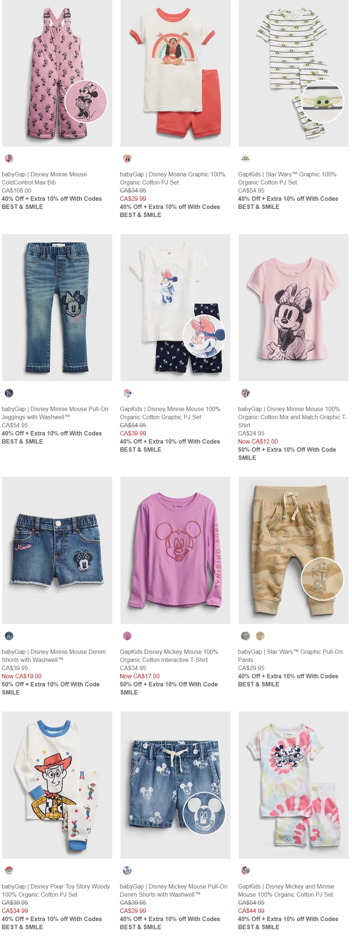352x937 pixels.
Task: Select pink Minnie color swatch under ColdControl Max Bib
Action: click(x=9, y=159)
